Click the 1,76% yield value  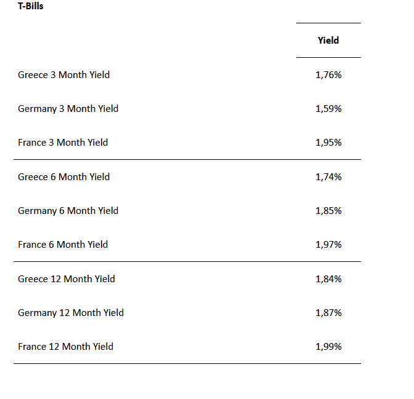328,75
